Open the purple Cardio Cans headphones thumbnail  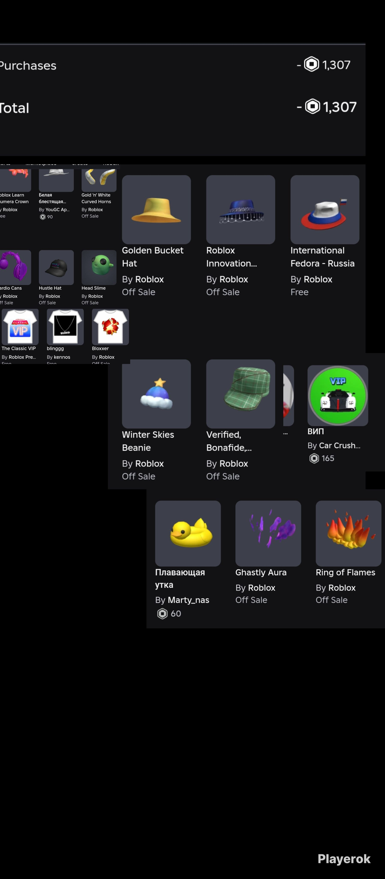click(x=15, y=267)
